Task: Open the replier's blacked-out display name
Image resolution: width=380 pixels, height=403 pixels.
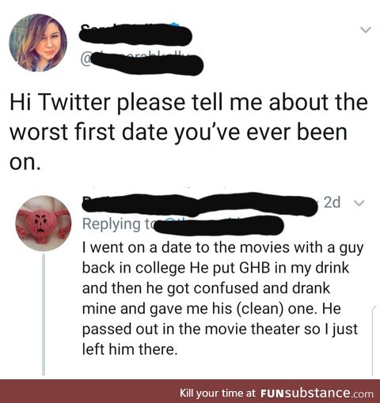Action: click(x=199, y=204)
